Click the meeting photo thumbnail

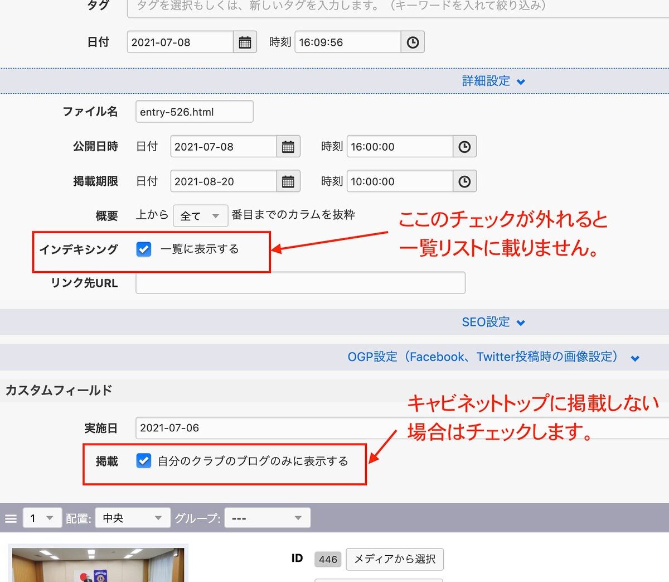[98, 565]
